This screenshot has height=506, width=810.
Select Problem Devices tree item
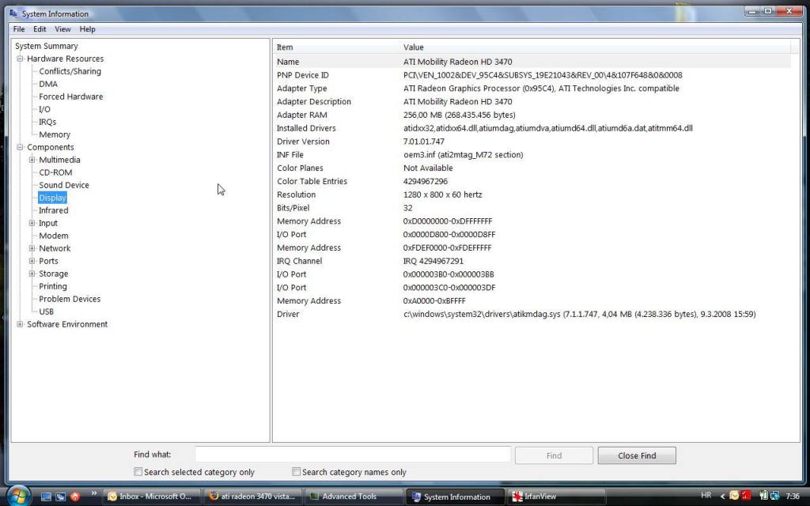tap(70, 299)
